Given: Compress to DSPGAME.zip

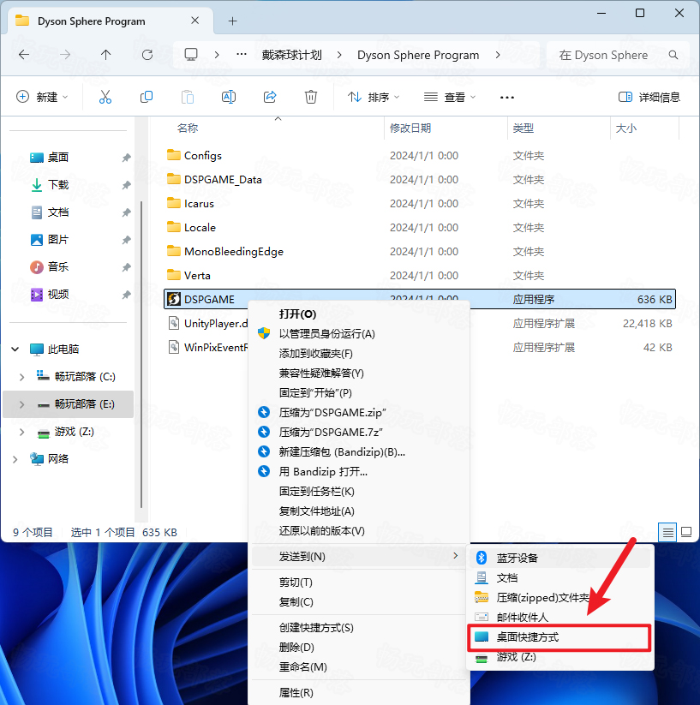Looking at the screenshot, I should coord(359,412).
